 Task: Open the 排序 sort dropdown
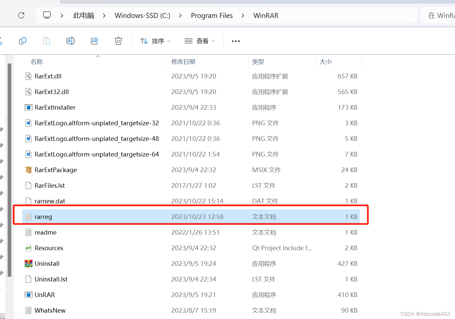pyautogui.click(x=155, y=41)
